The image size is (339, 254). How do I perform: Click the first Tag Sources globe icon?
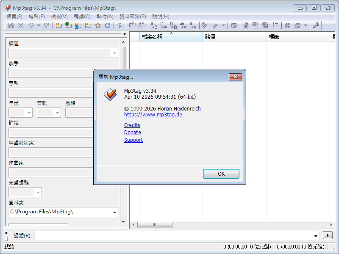[x=288, y=25]
